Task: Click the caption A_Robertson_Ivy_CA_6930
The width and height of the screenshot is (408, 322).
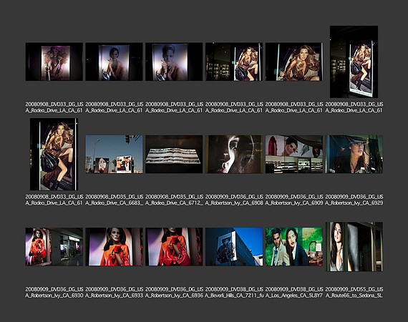Action: click(x=54, y=296)
